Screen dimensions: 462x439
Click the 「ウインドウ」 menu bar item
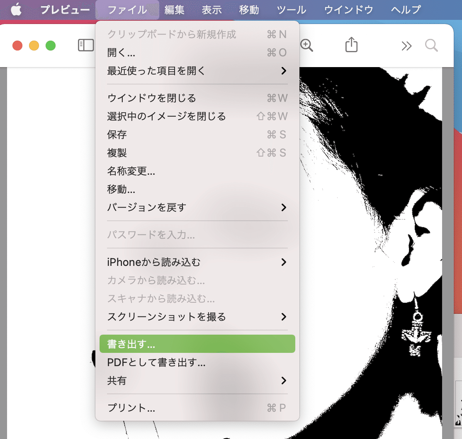[348, 10]
